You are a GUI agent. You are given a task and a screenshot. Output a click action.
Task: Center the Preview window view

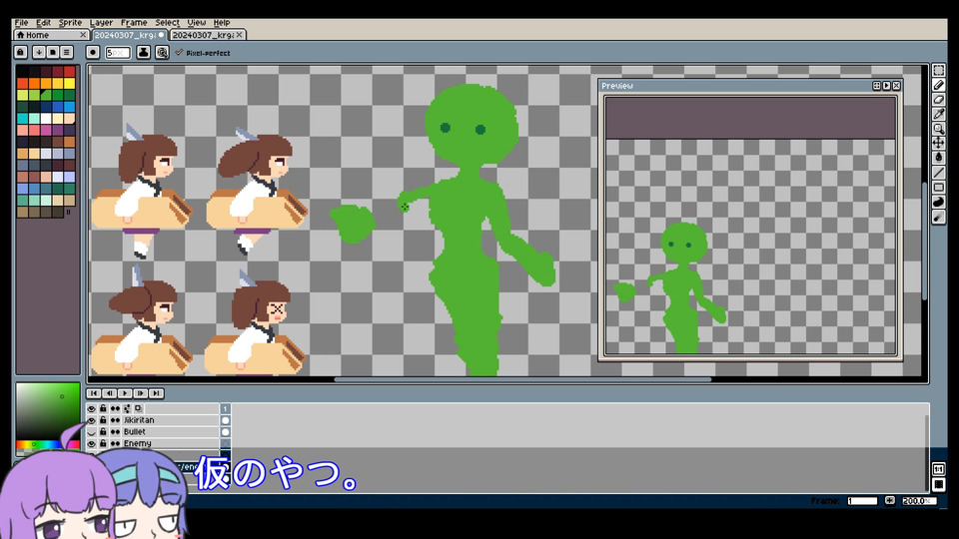coord(876,86)
